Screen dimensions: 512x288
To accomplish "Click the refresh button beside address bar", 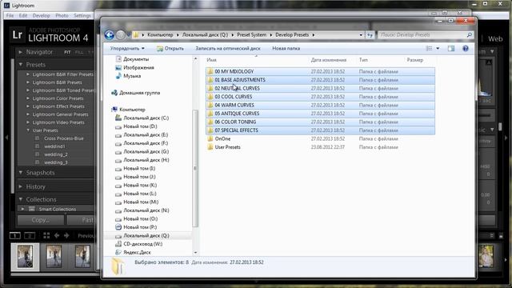I will 370,35.
